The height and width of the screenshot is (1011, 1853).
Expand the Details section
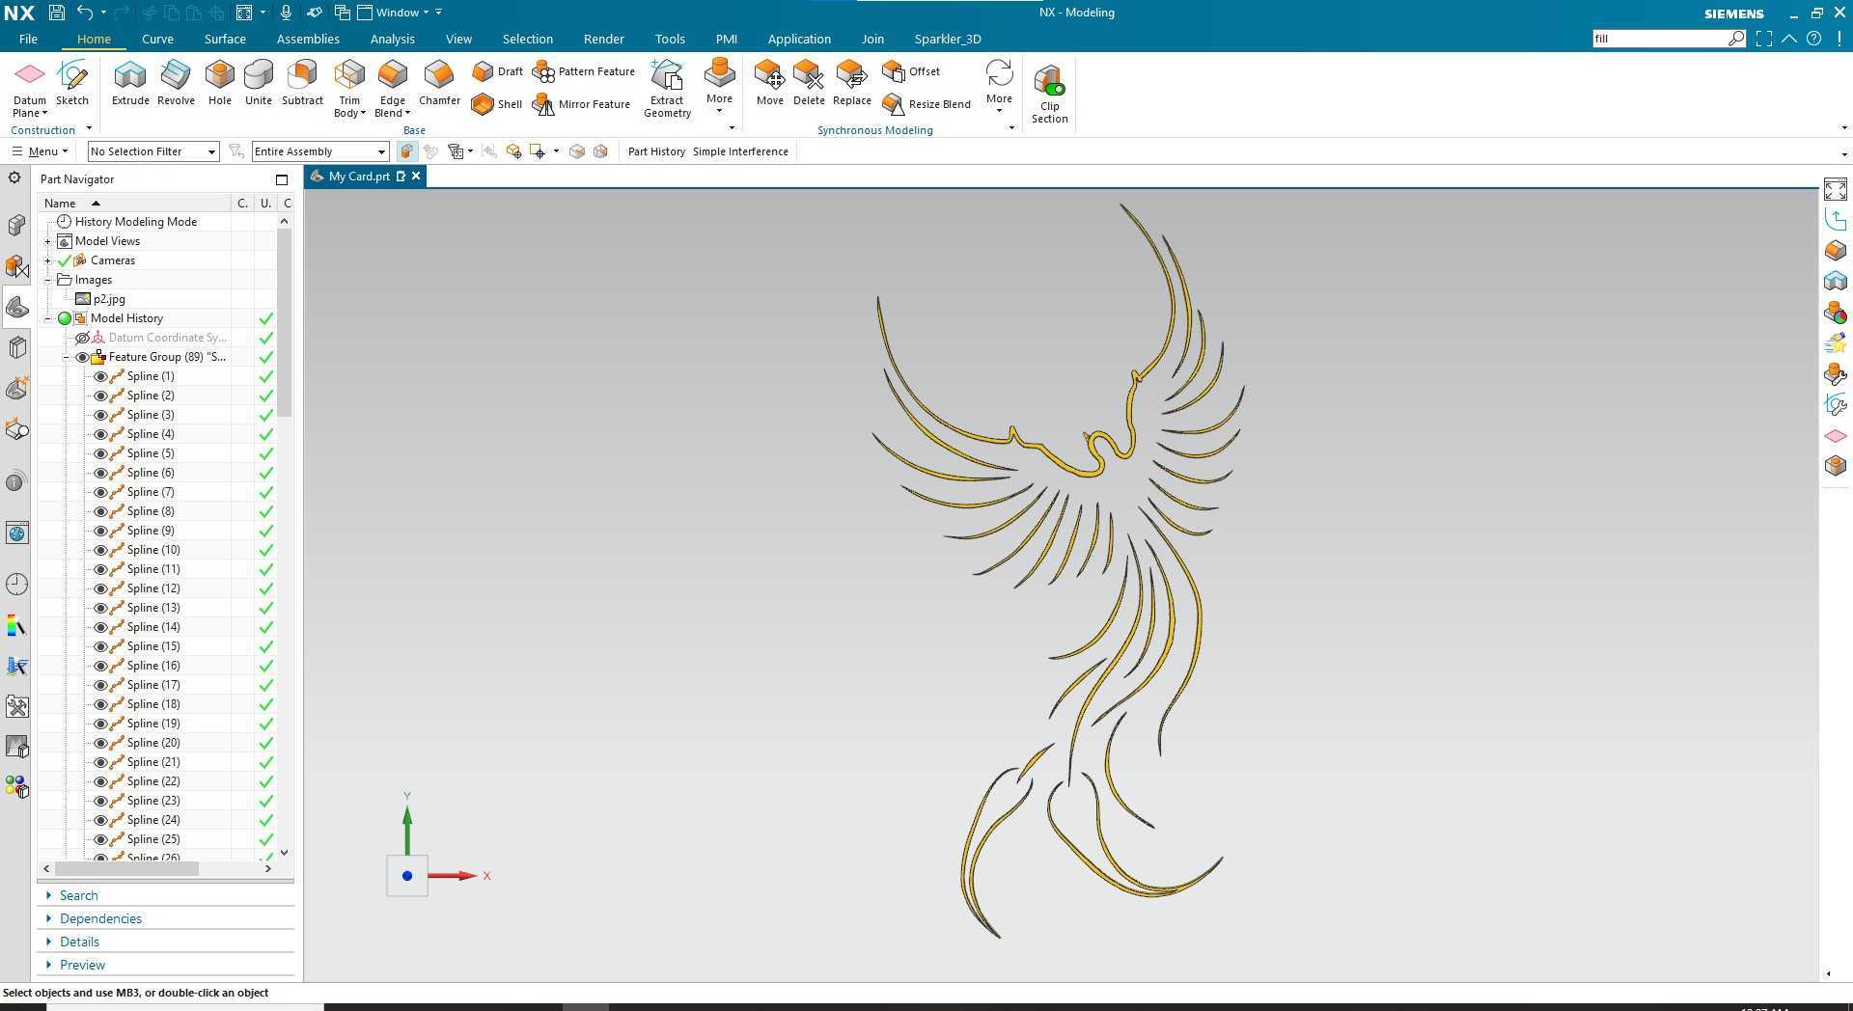coord(79,942)
